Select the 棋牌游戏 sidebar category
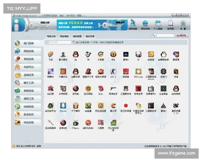202x162 pixels. [28, 91]
